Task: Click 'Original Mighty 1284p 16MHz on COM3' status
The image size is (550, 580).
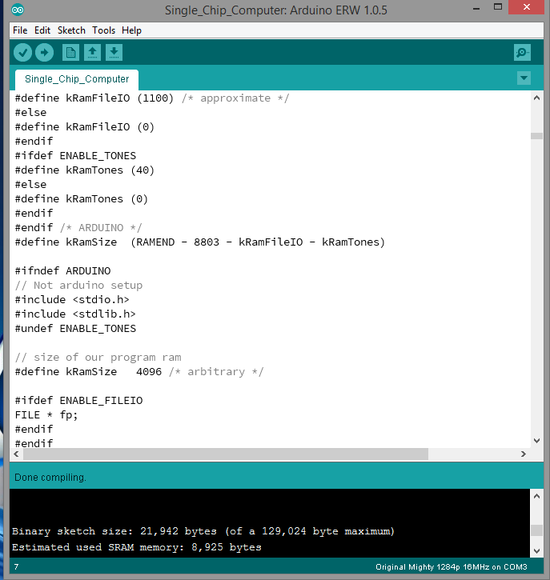Action: (452, 567)
